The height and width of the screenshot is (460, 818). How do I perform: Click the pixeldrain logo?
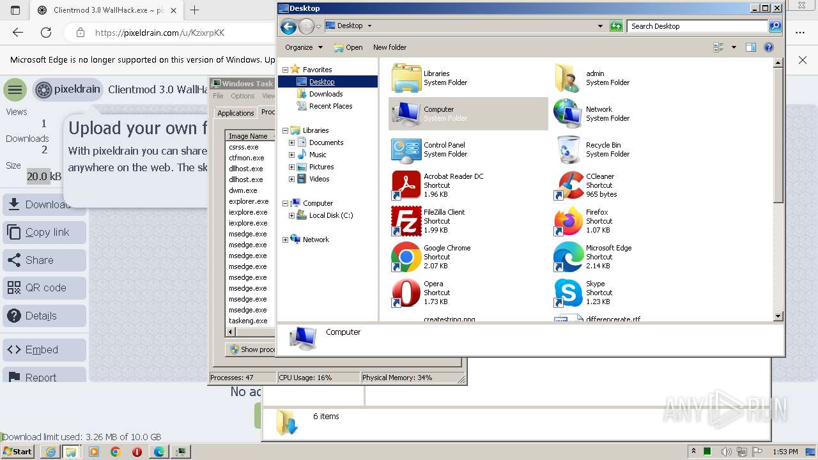pos(68,89)
